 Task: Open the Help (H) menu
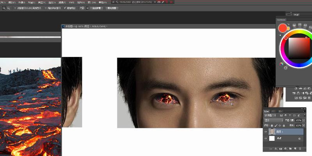point(103,2)
